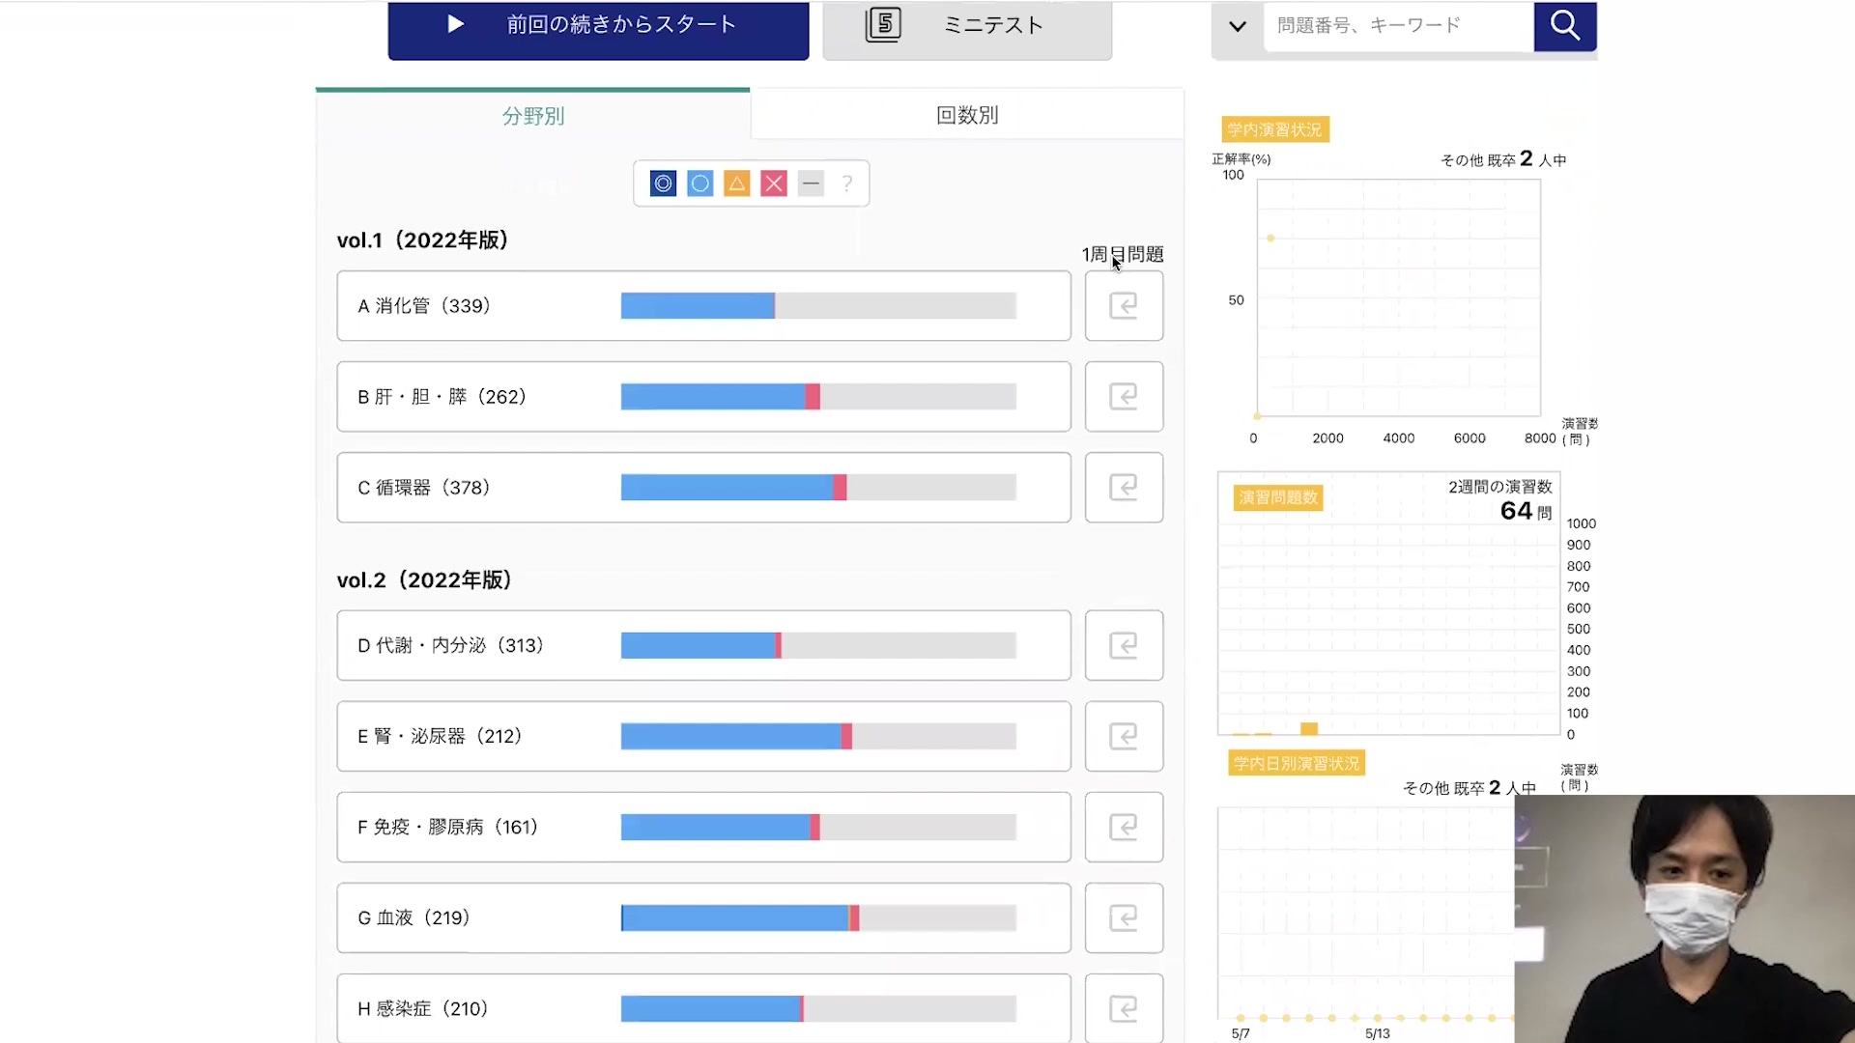The image size is (1855, 1043).
Task: Select the 分野別 tab
Action: click(532, 116)
